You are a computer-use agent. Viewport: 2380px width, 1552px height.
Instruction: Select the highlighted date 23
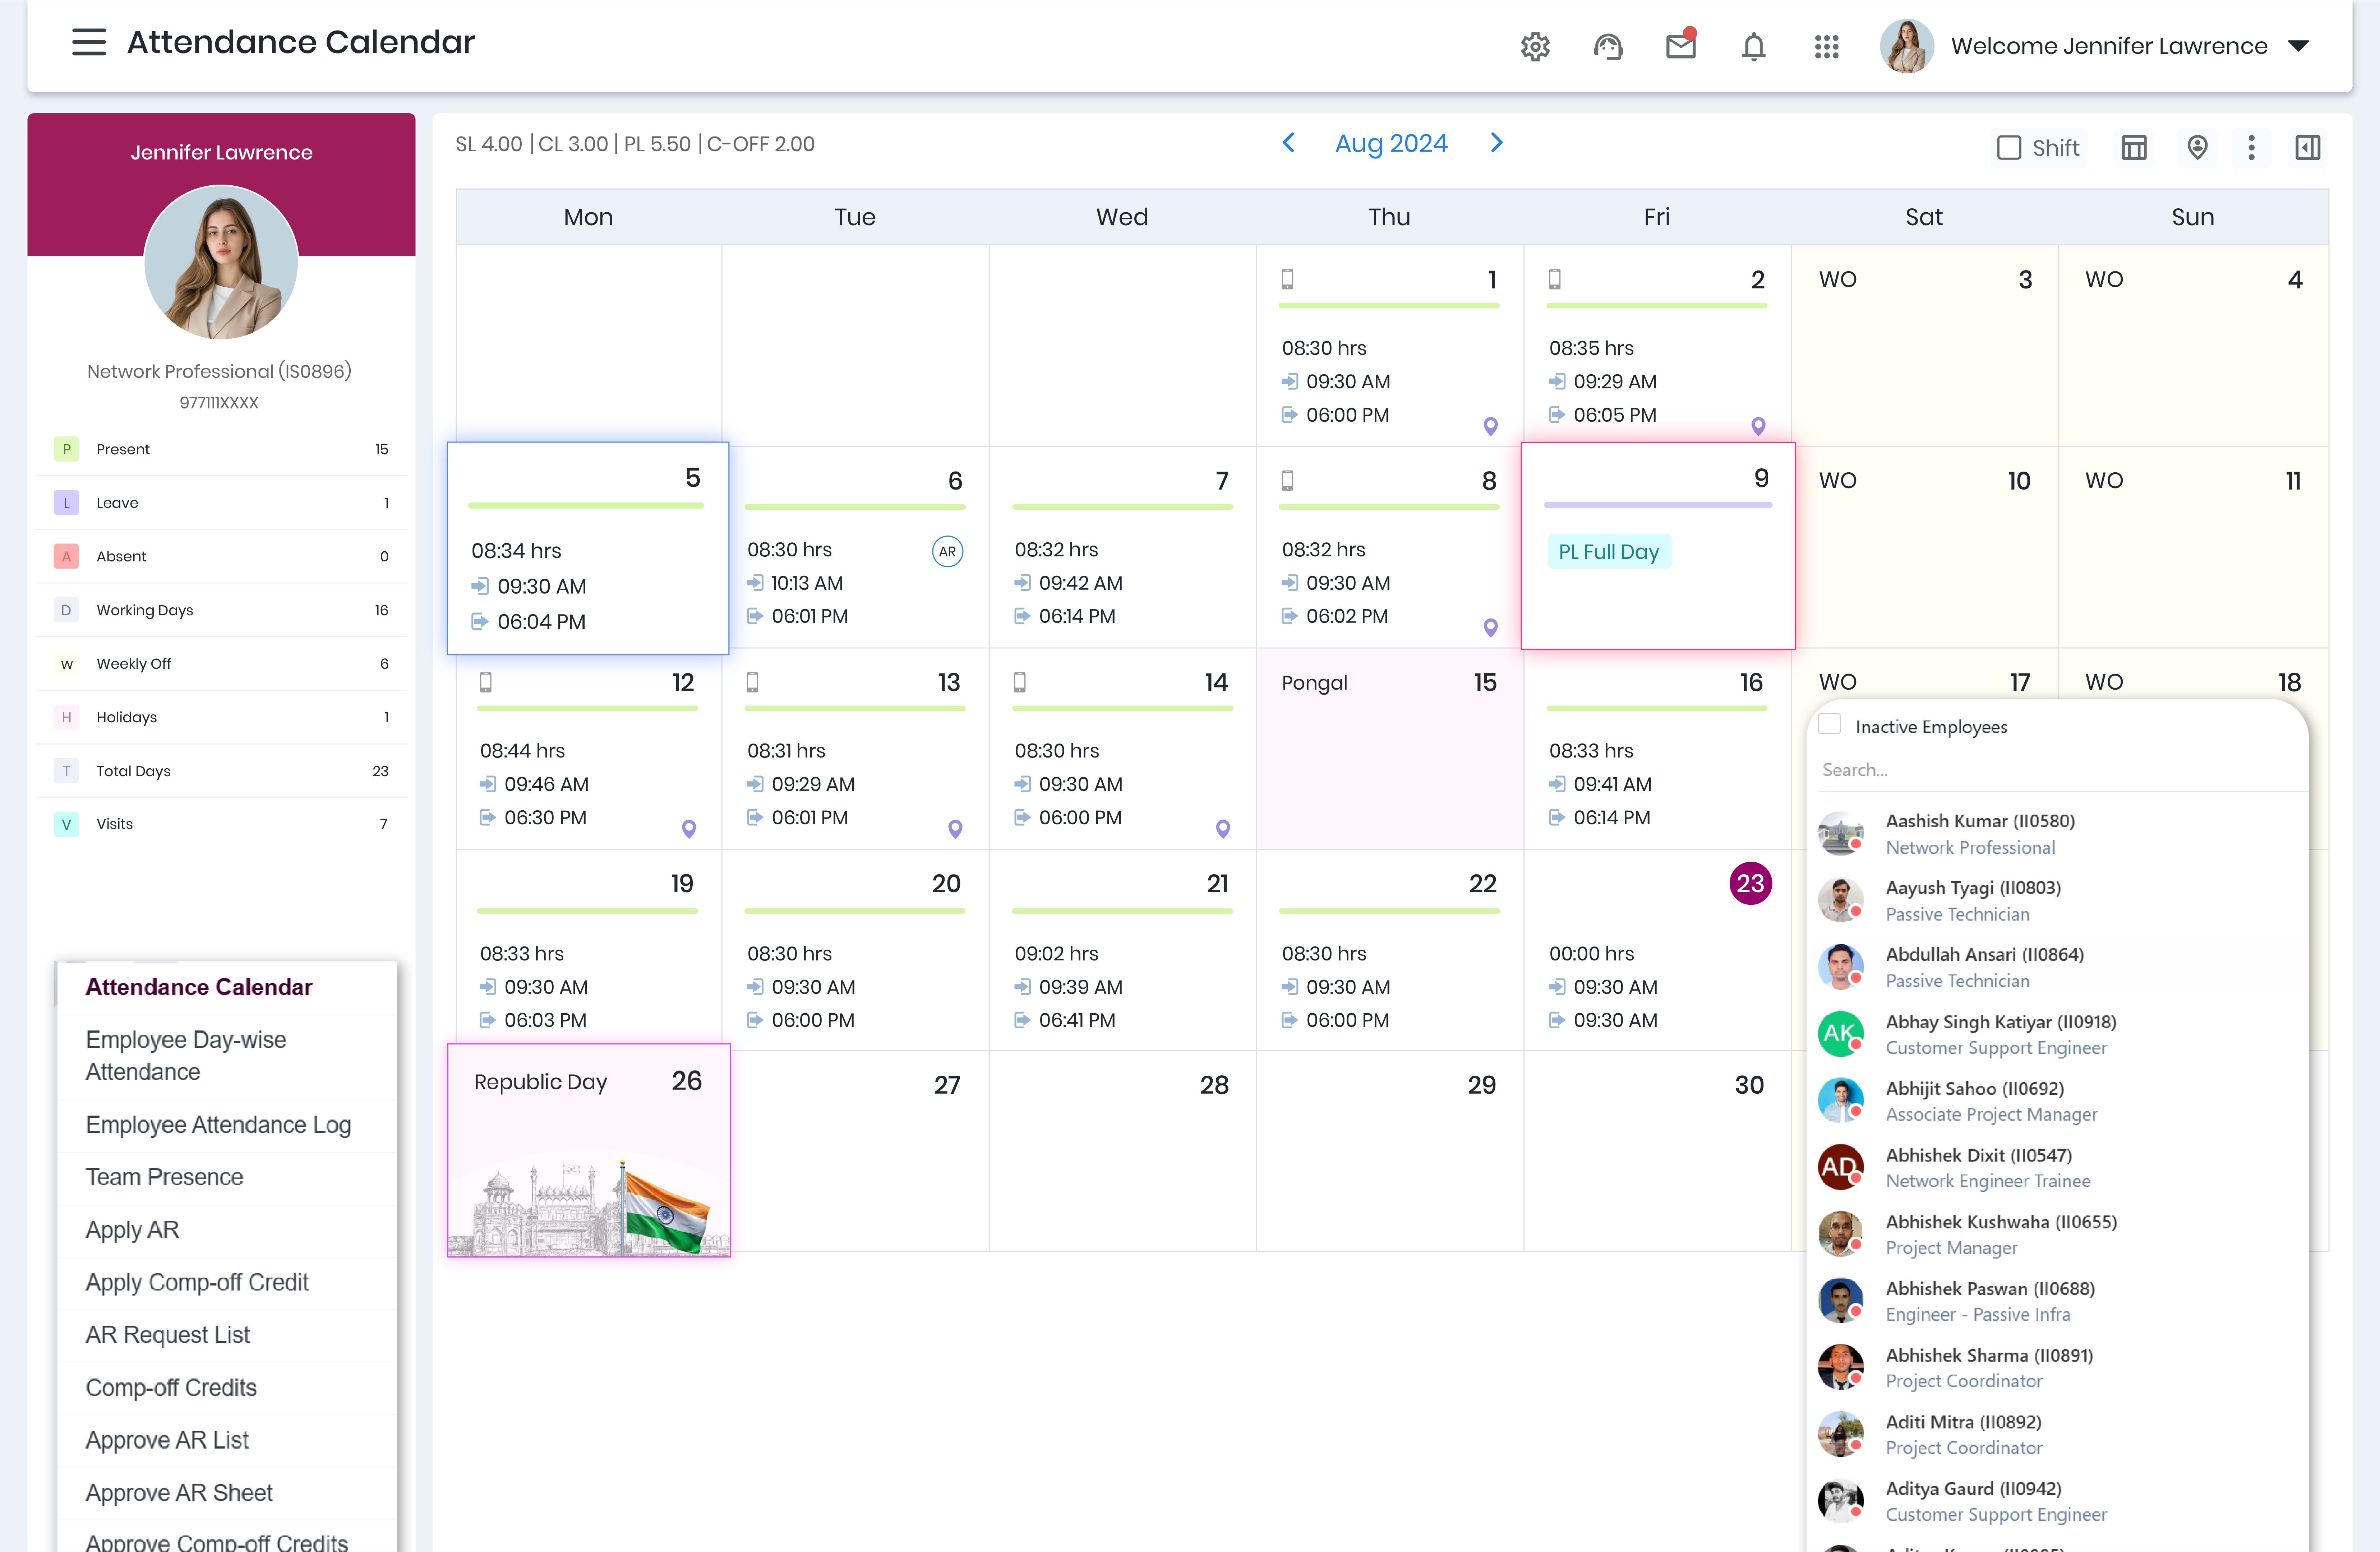[x=1750, y=884]
